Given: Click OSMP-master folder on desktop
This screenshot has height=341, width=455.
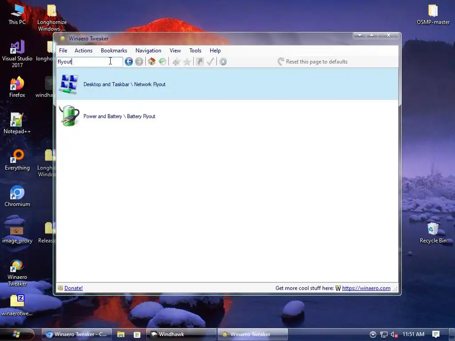Looking at the screenshot, I should pyautogui.click(x=433, y=15).
